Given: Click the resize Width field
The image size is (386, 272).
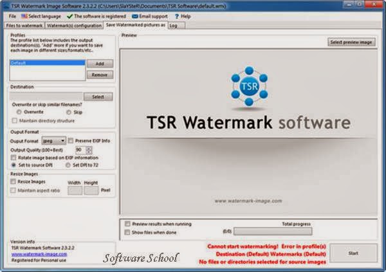Looking at the screenshot, I should point(75,190).
